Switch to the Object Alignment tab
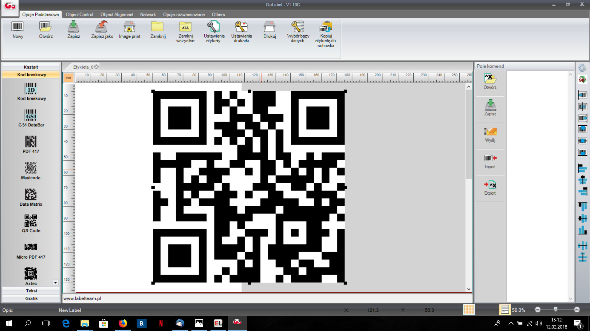The width and height of the screenshot is (590, 331). [x=117, y=14]
